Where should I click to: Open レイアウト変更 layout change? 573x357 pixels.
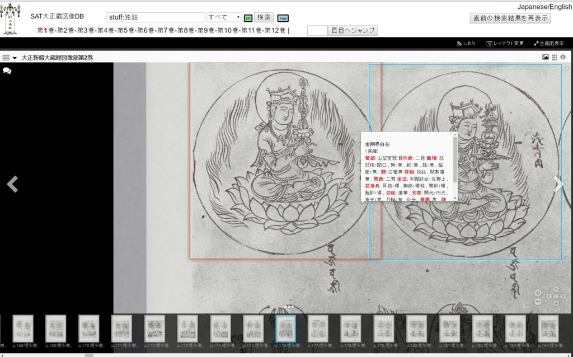505,43
